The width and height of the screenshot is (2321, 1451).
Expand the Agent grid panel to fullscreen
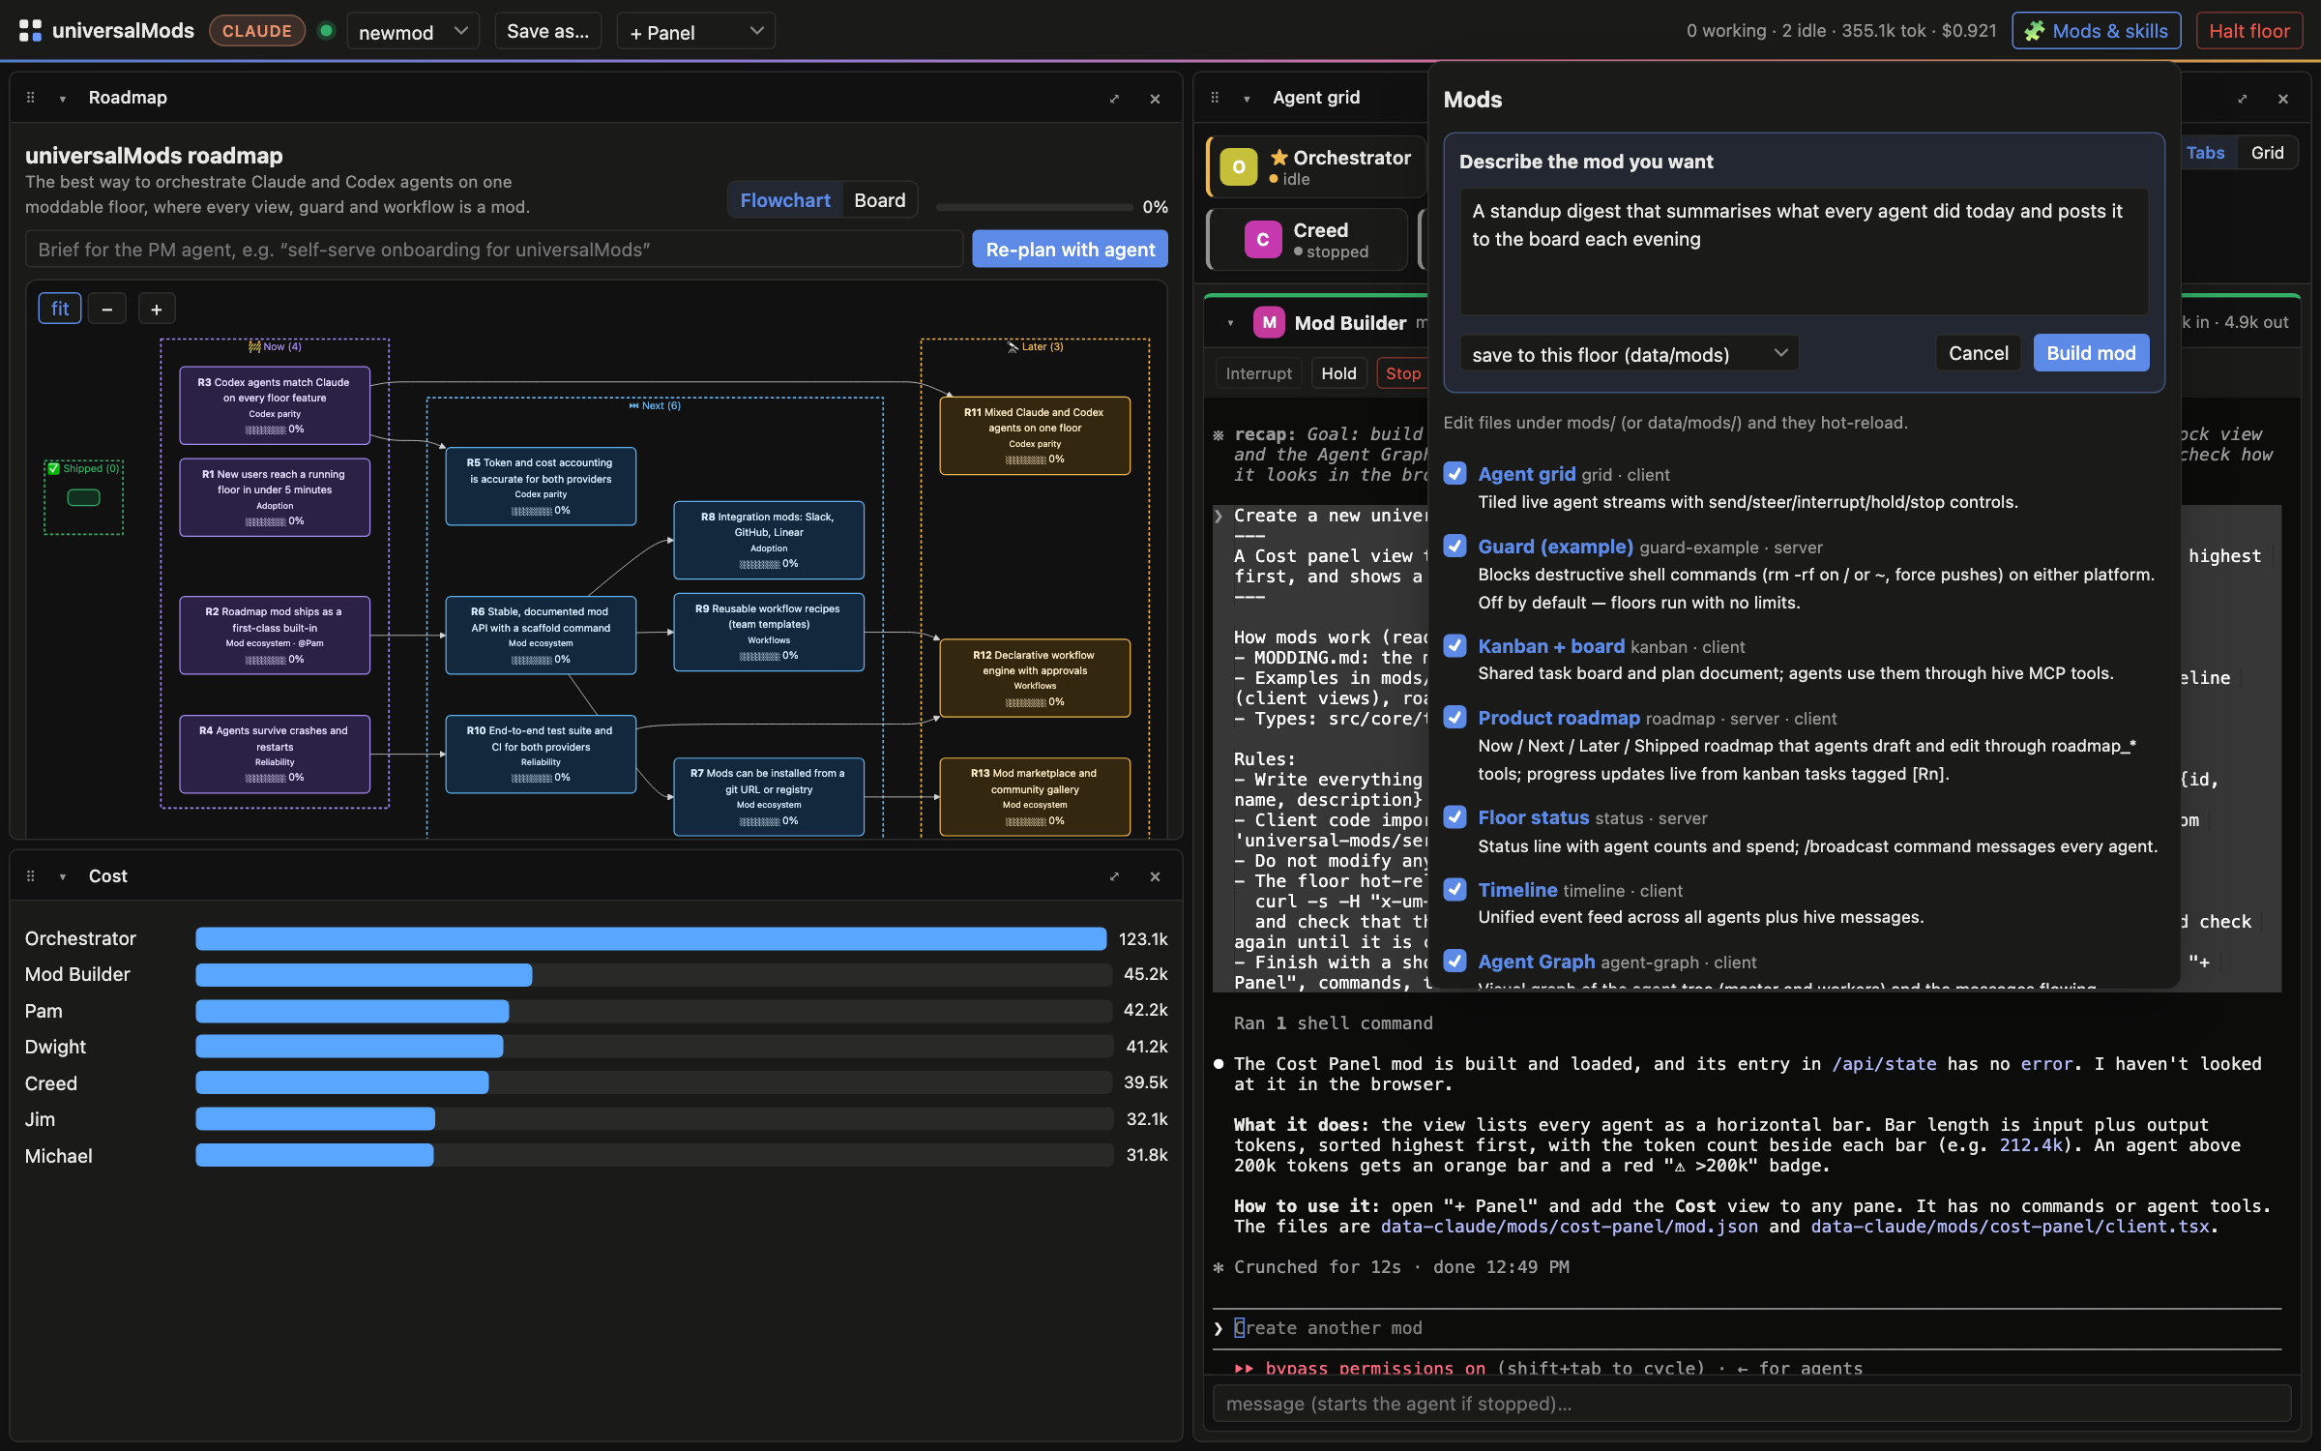(2243, 99)
